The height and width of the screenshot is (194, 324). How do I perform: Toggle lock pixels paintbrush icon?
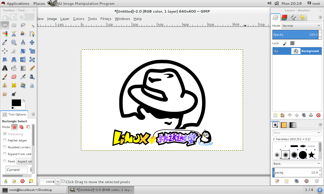click(x=285, y=43)
